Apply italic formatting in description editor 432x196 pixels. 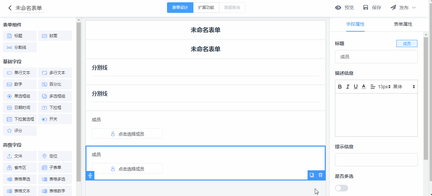[348, 87]
